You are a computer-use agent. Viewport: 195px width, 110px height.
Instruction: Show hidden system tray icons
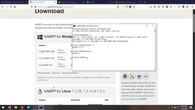(169, 108)
